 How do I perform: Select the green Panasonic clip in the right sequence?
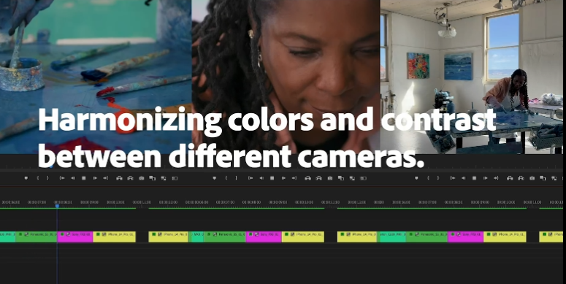click(x=427, y=237)
